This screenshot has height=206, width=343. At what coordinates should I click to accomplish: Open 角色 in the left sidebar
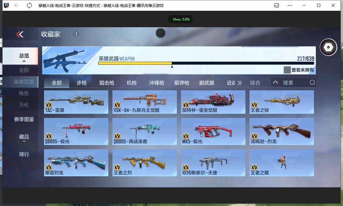tap(24, 93)
